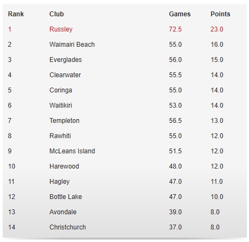Click the Club column header
The width and height of the screenshot is (249, 242).
tap(56, 14)
